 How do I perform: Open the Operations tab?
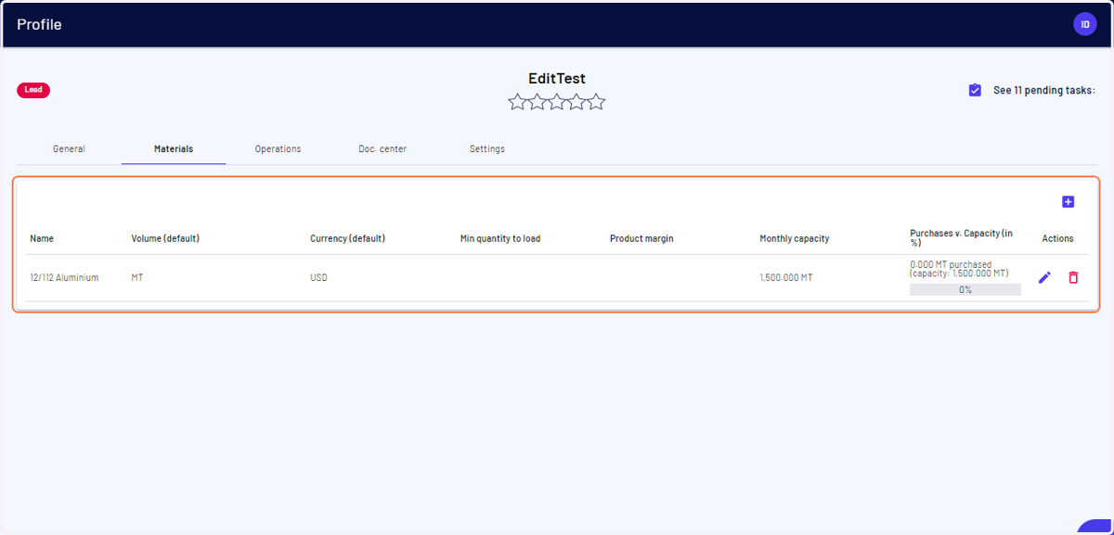[278, 149]
